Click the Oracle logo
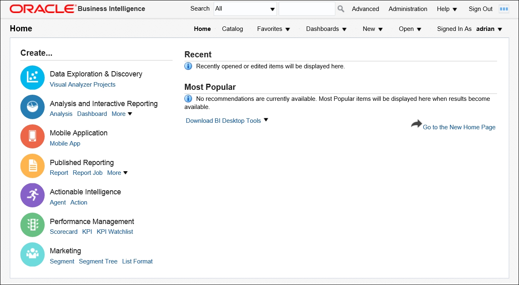Viewport: 519px width, 285px height. tap(43, 9)
